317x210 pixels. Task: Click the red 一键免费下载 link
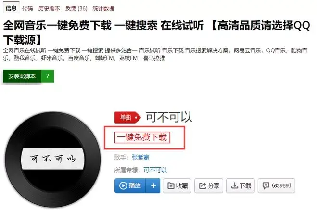142,137
